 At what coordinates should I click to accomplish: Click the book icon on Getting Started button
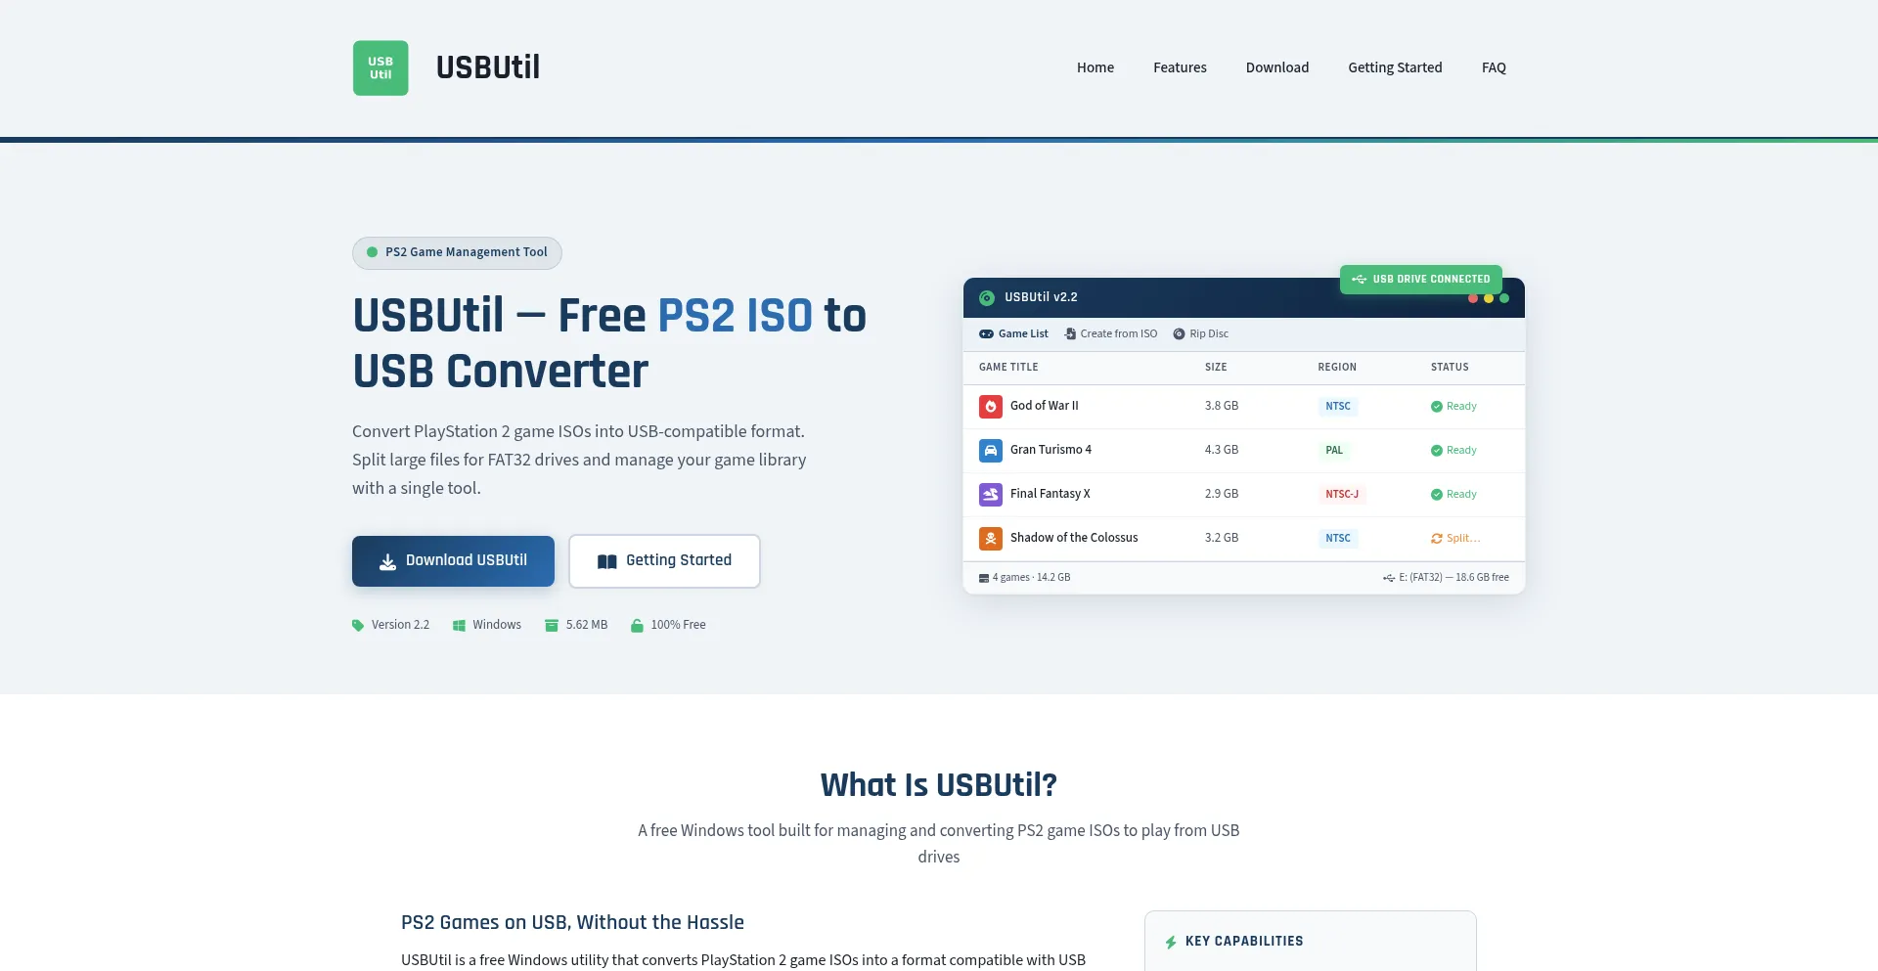coord(606,561)
